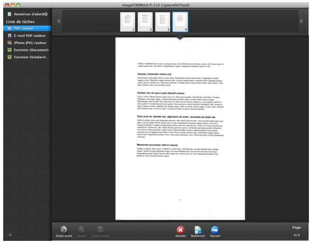Click the 4/4 page indicator

[x=296, y=235]
